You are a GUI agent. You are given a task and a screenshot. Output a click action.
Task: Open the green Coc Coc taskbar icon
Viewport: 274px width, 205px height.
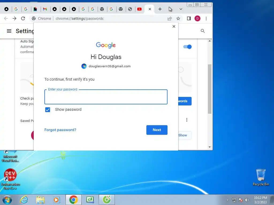click(107, 200)
